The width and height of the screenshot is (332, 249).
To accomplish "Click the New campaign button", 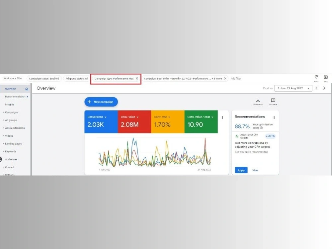I will 101,102.
